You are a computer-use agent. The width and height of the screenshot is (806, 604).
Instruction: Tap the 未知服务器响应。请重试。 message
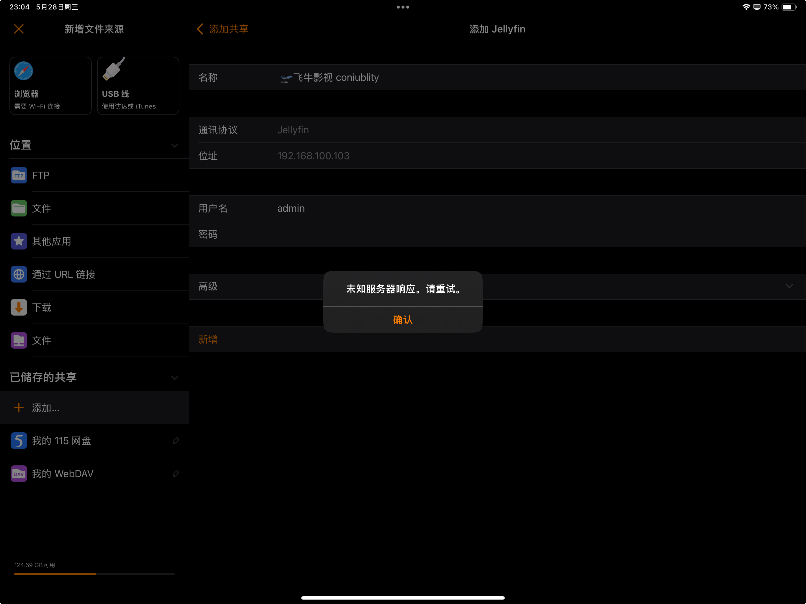pos(403,289)
